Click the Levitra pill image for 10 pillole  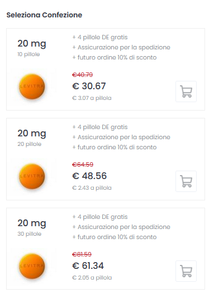32,86
